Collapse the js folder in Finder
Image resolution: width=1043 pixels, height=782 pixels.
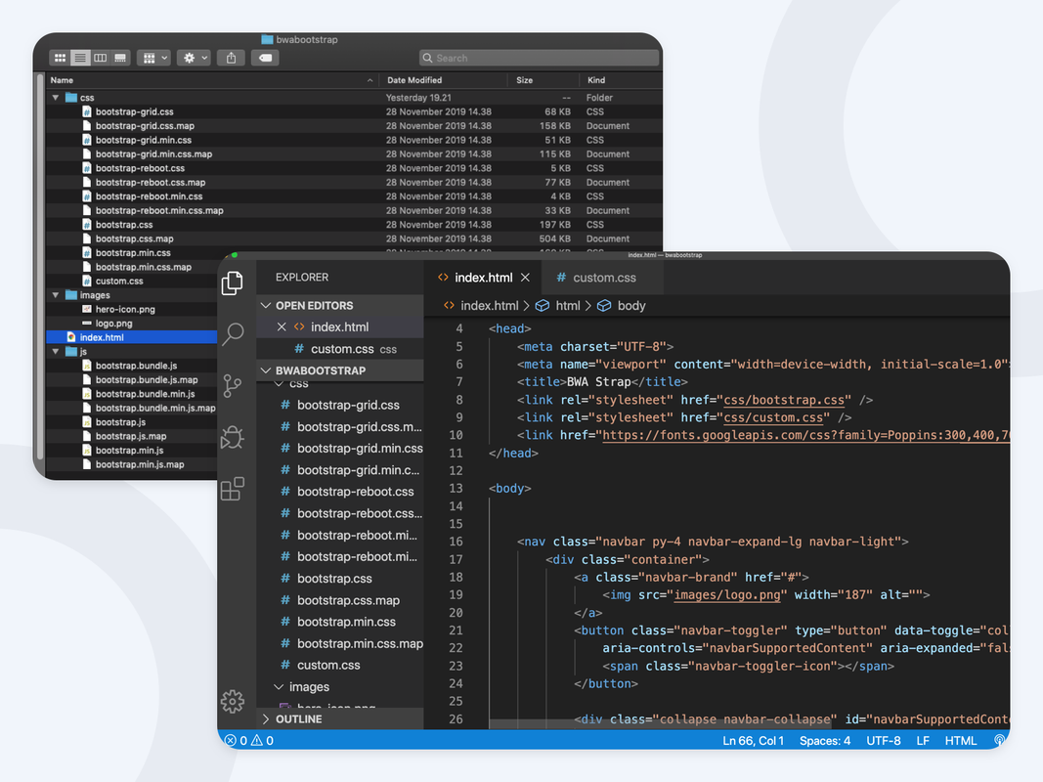[56, 351]
